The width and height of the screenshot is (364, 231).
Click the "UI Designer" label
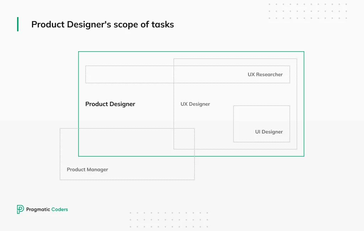(x=269, y=132)
